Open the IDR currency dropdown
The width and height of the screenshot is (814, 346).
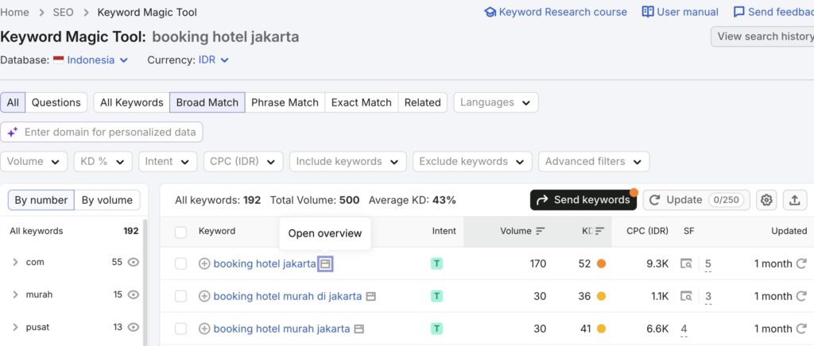click(x=213, y=60)
